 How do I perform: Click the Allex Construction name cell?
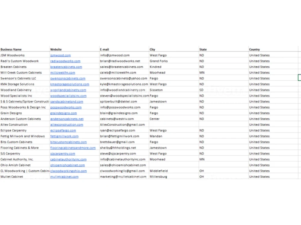(25, 124)
